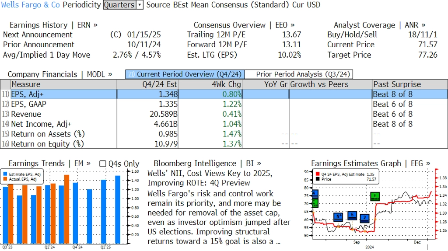Select row 14) Net Income, Adj+
This screenshot has height=251, width=448.
(x=224, y=124)
